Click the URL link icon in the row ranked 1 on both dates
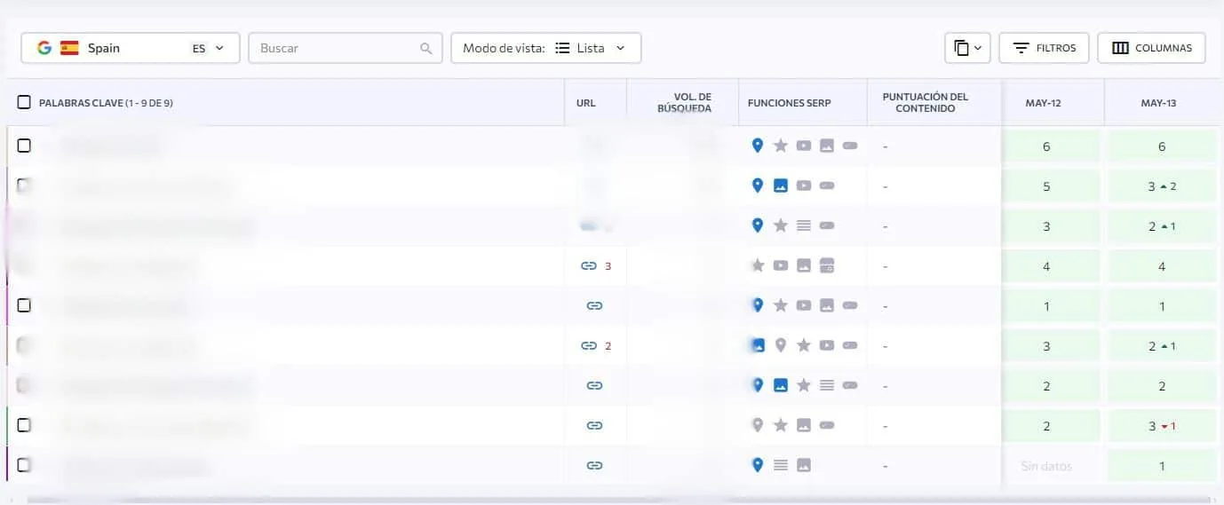Screen dimensions: 1224x505 [x=595, y=305]
